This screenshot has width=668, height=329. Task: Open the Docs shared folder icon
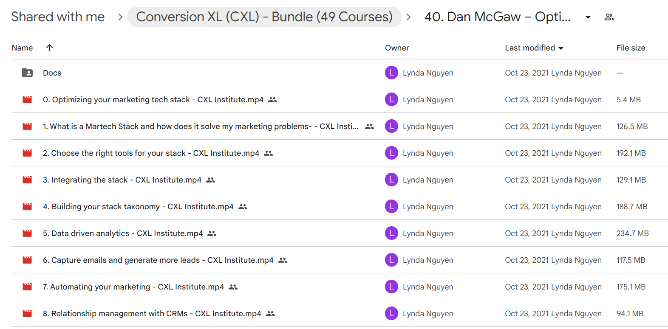(x=27, y=73)
